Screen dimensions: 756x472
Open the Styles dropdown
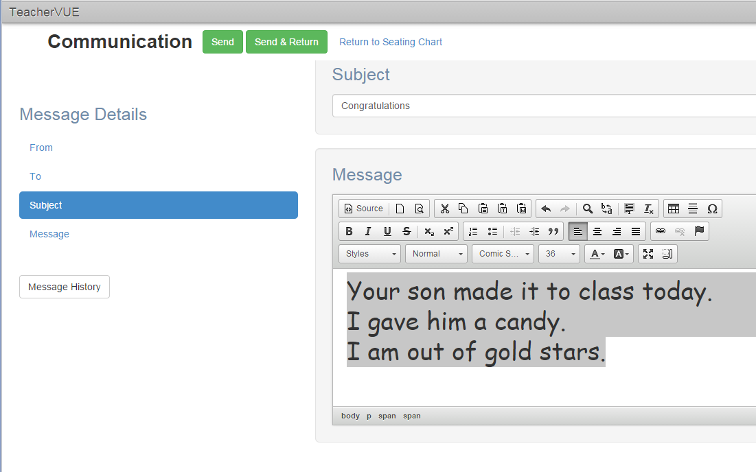[x=370, y=254]
